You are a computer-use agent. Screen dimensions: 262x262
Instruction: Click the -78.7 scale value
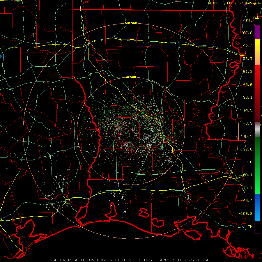247,188
